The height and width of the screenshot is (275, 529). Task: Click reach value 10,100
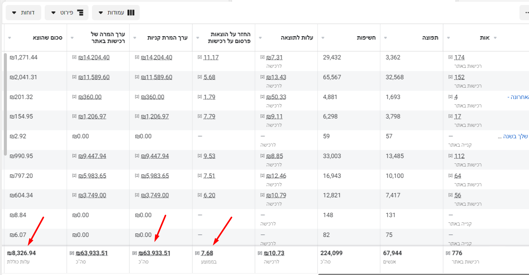click(x=395, y=176)
